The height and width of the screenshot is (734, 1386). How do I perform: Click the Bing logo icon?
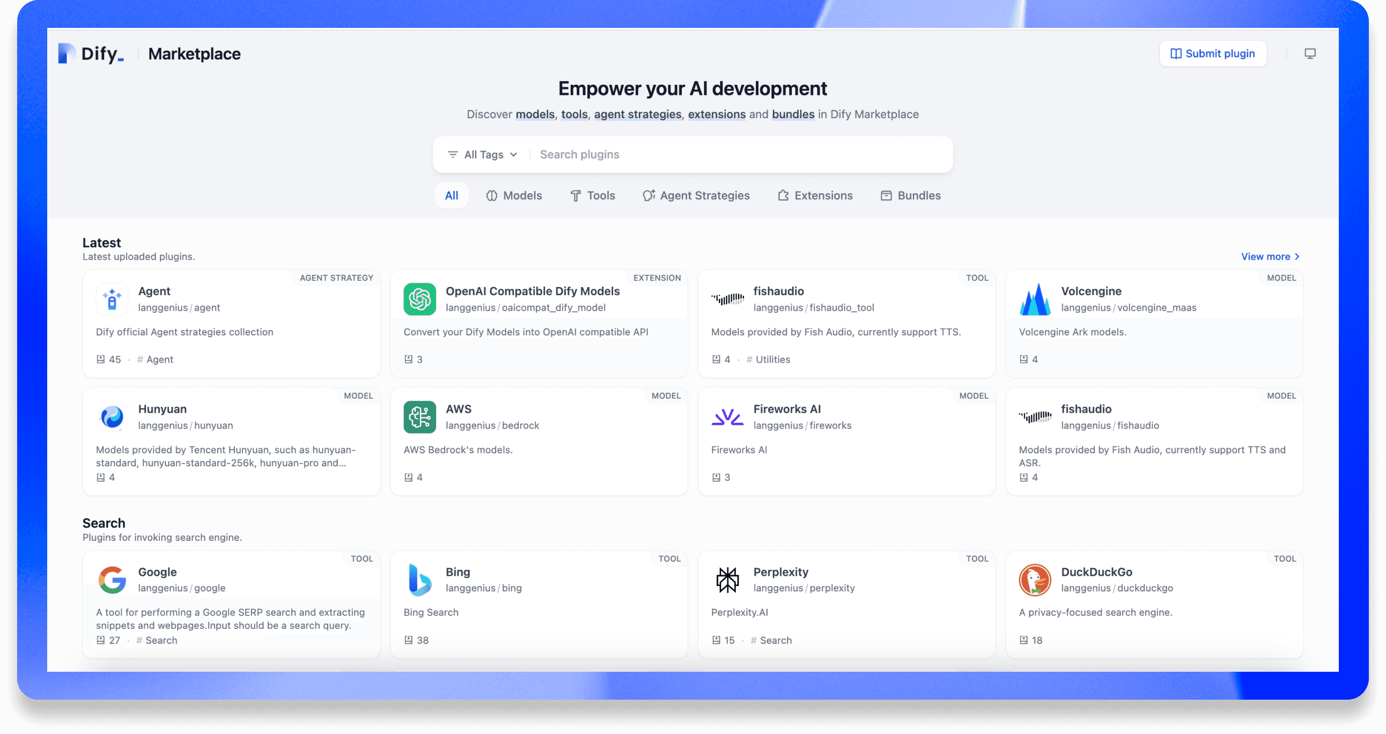[419, 580]
